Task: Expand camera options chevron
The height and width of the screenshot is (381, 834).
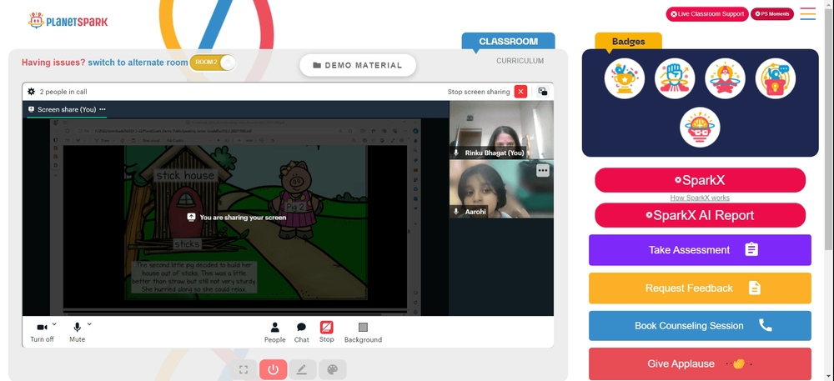Action: [55, 324]
